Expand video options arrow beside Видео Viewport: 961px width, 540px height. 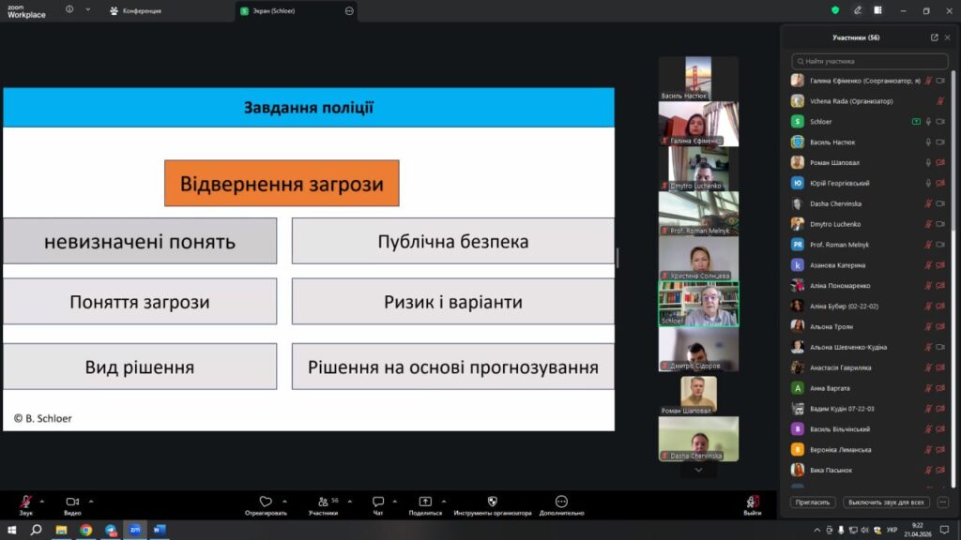coord(91,501)
